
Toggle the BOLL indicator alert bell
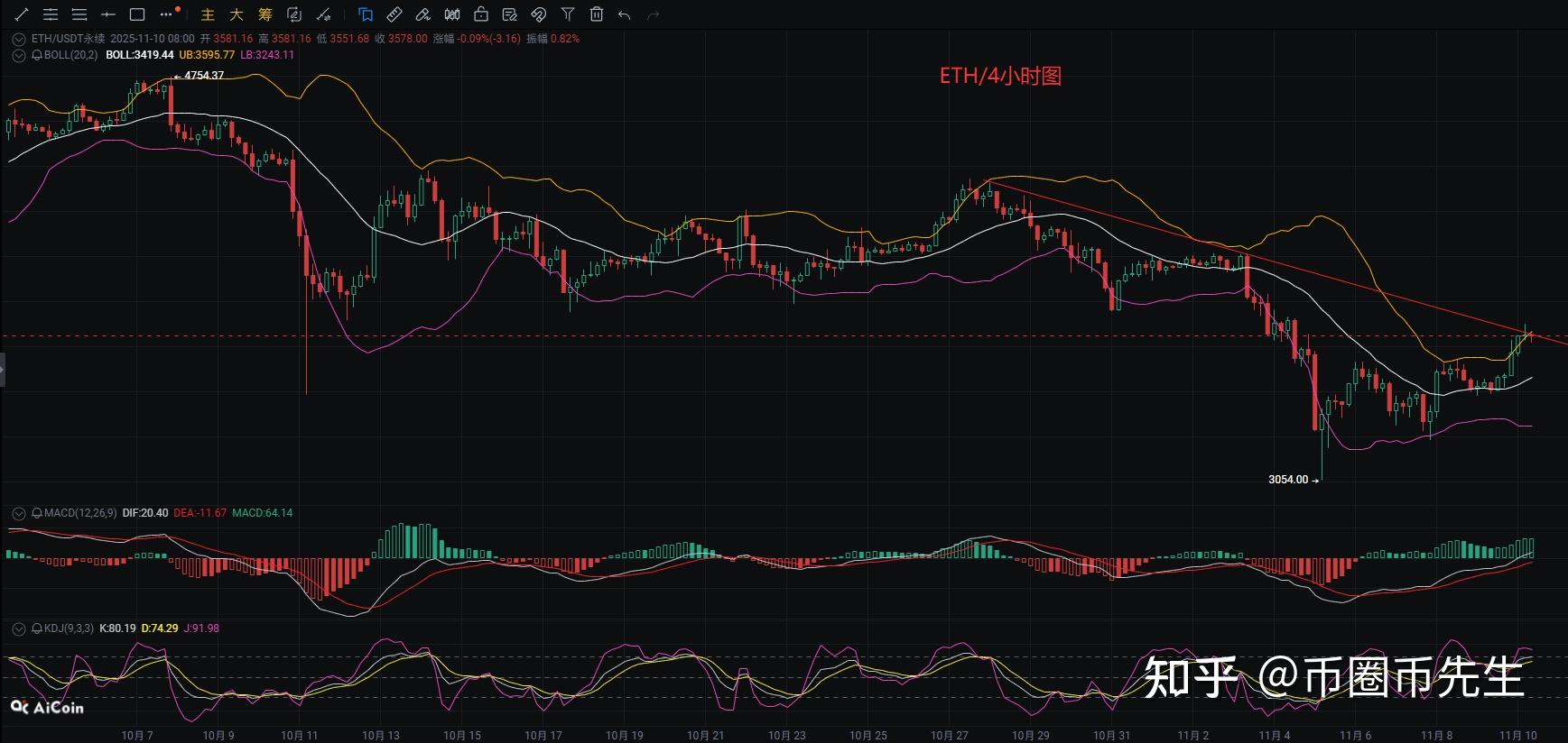click(x=37, y=55)
